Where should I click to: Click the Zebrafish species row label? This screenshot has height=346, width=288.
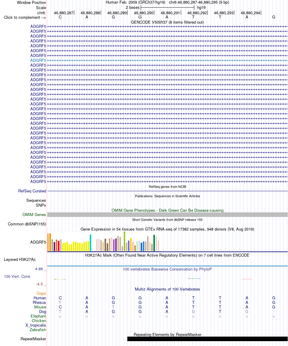[x=38, y=330]
